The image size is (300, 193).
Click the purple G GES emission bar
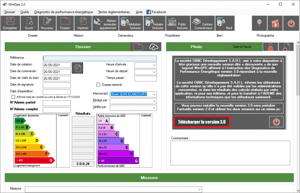click(x=118, y=161)
